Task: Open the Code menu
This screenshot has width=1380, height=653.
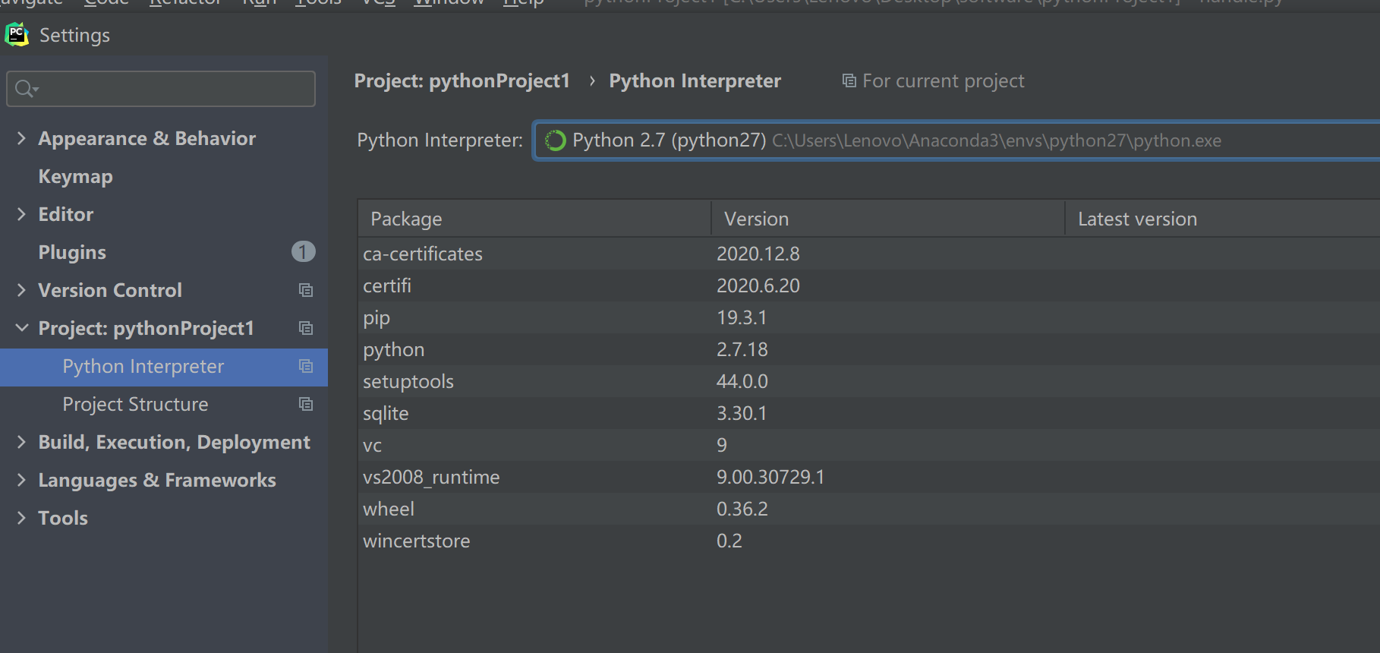Action: coord(106,3)
